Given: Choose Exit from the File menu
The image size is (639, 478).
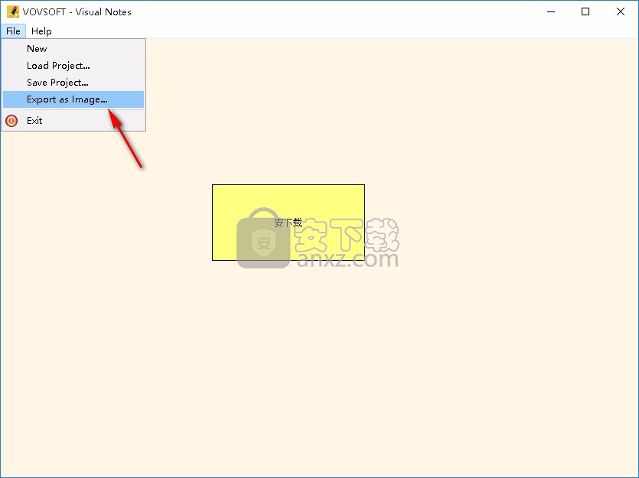Looking at the screenshot, I should click(73, 121).
